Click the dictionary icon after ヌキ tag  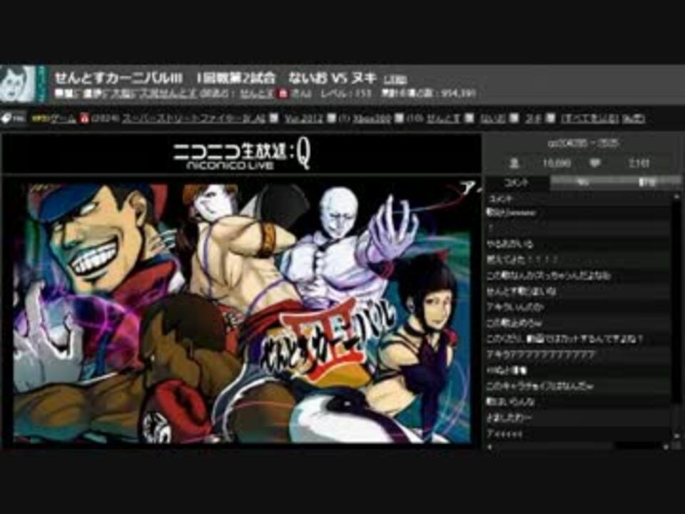coord(550,118)
